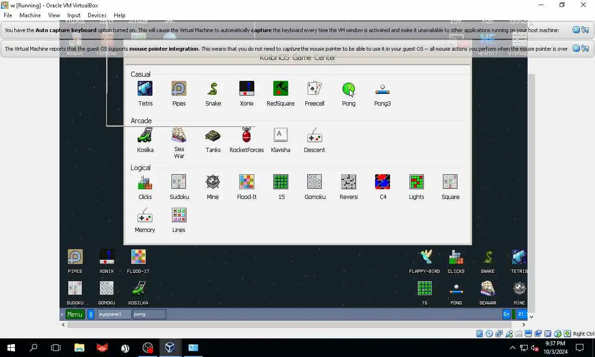Open the VirtualBox Machine menu

[30, 15]
